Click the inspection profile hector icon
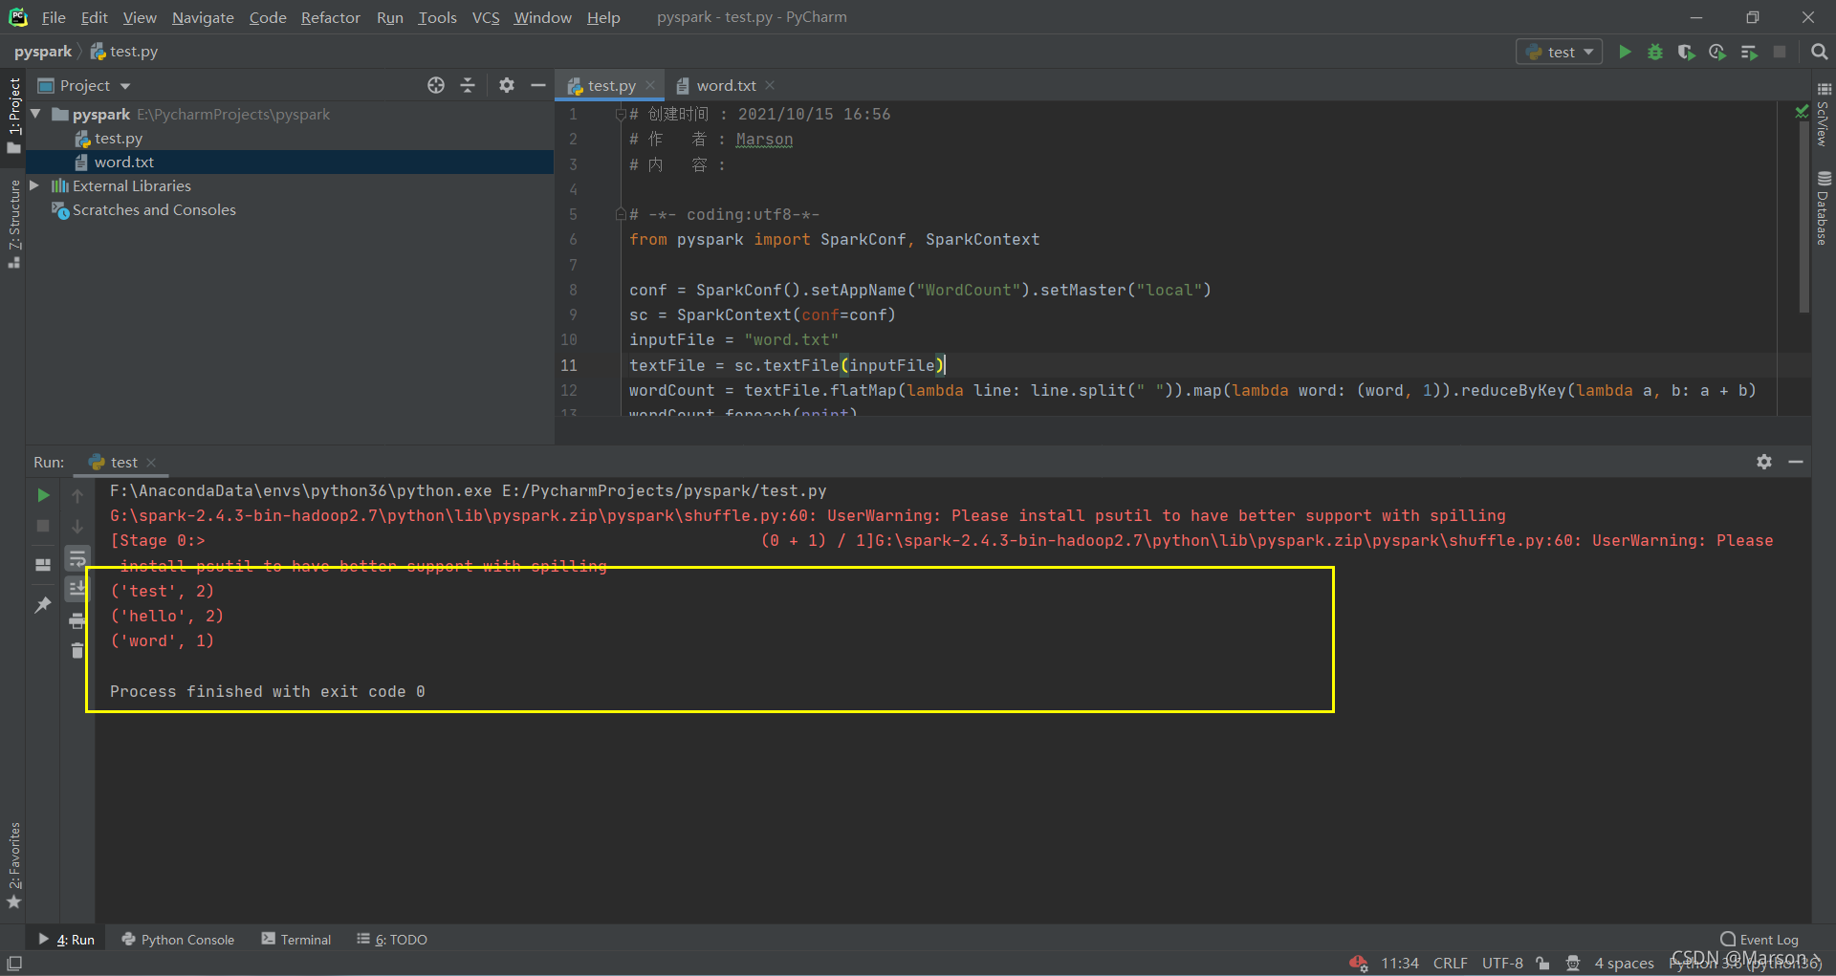The image size is (1836, 976). [1573, 964]
